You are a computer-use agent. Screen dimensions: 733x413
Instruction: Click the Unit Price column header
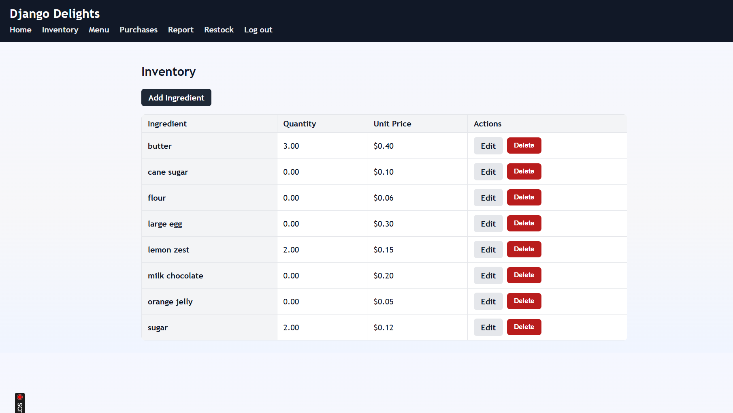417,124
